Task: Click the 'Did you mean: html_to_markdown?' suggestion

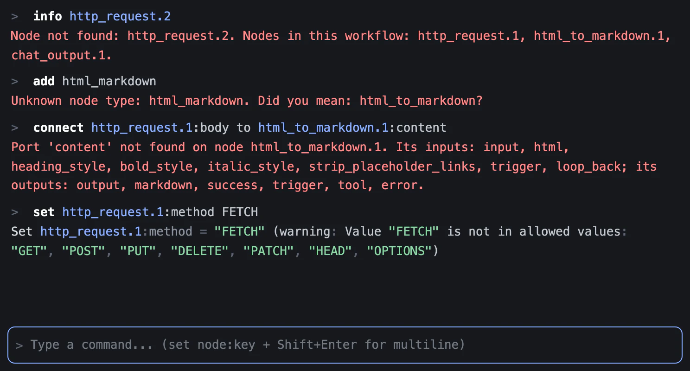Action: click(371, 101)
